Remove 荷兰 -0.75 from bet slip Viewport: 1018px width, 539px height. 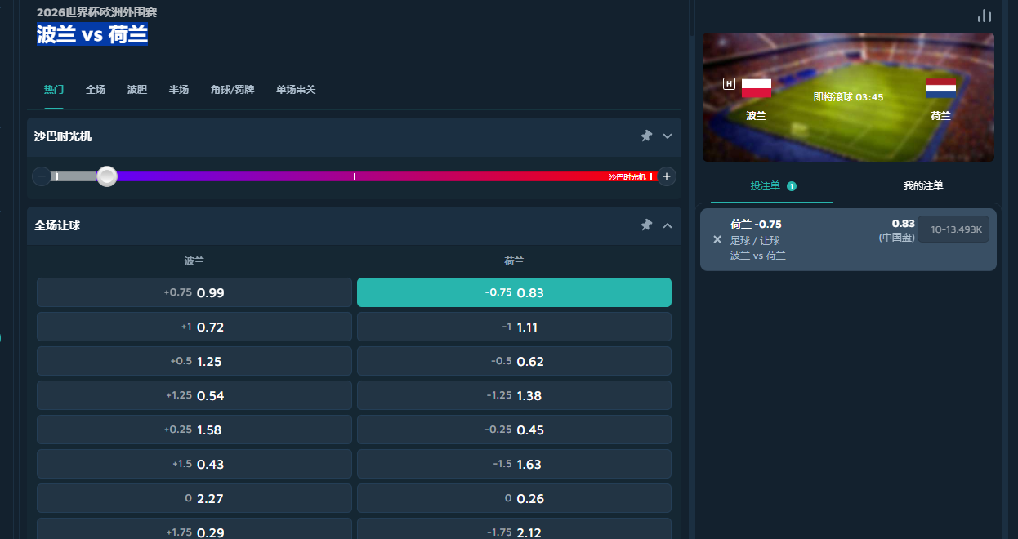point(717,239)
